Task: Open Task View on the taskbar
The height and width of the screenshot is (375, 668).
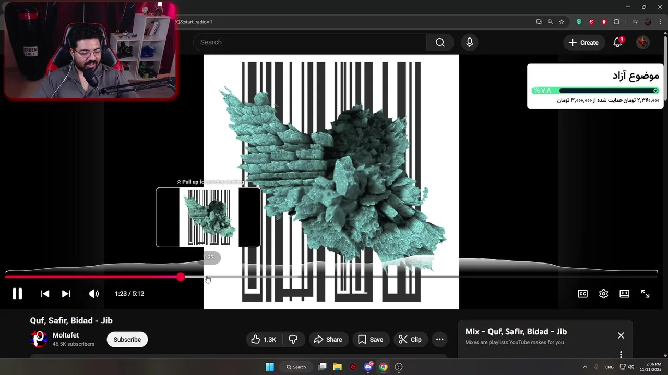Action: (x=323, y=367)
